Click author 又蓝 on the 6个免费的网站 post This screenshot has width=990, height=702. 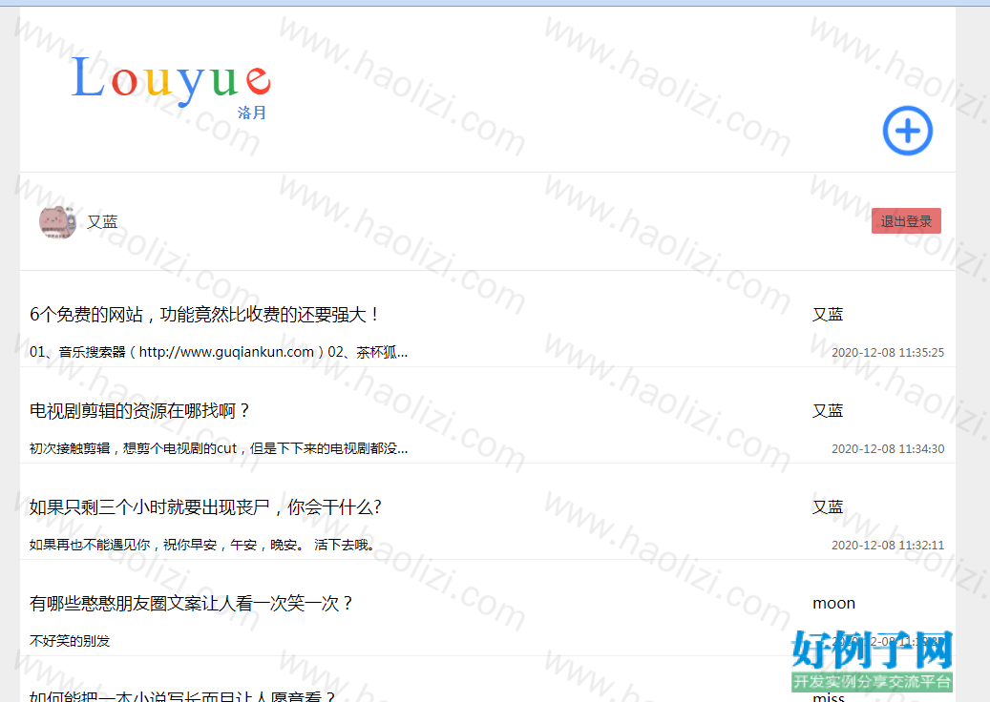tap(828, 314)
